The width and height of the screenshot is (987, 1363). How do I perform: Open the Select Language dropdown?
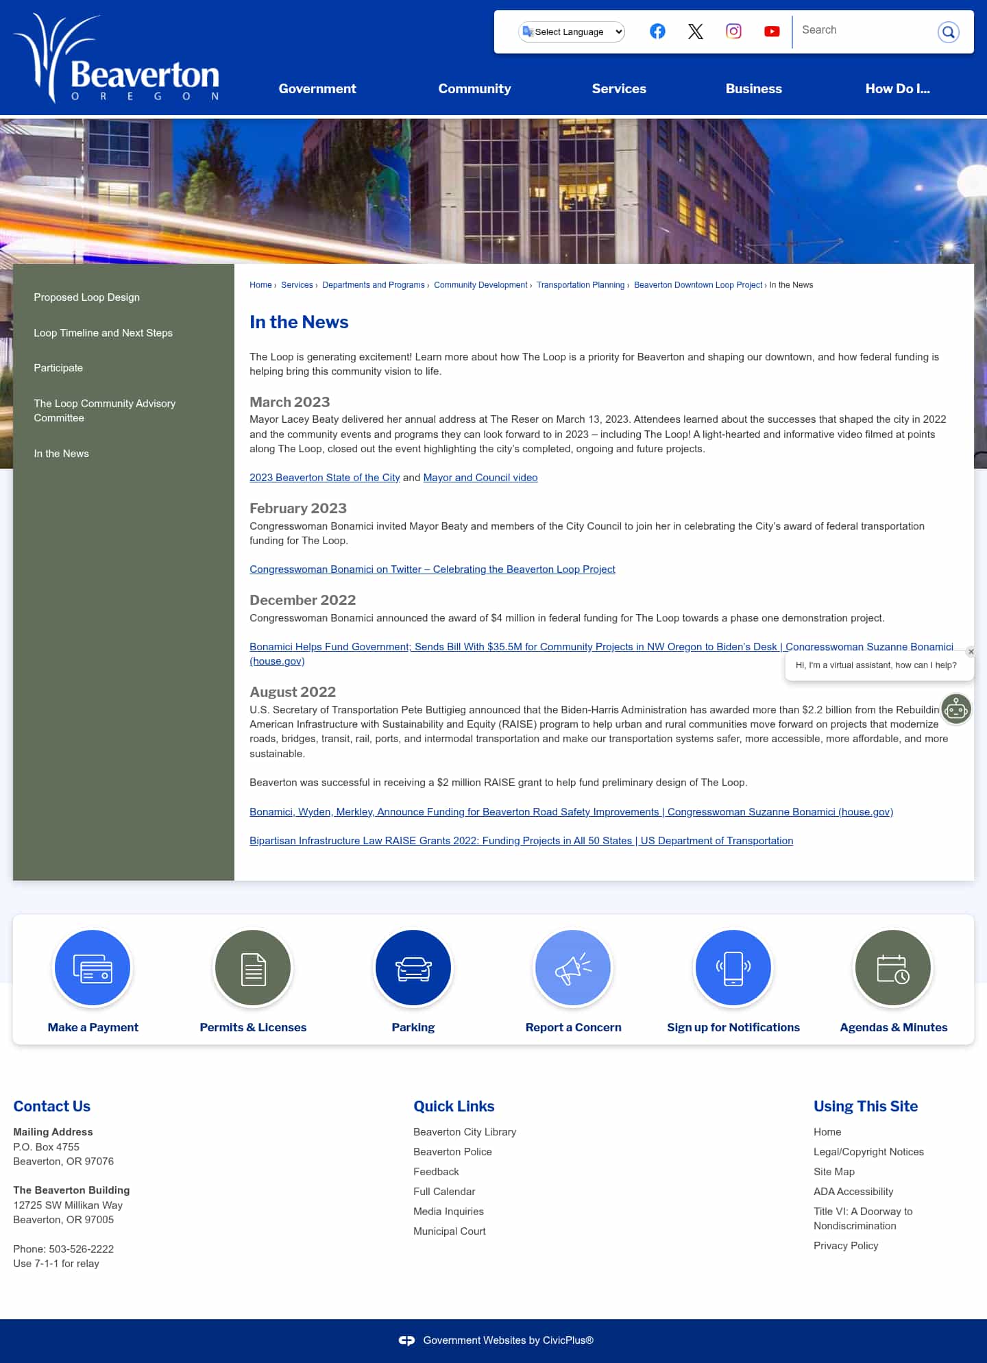pyautogui.click(x=572, y=32)
